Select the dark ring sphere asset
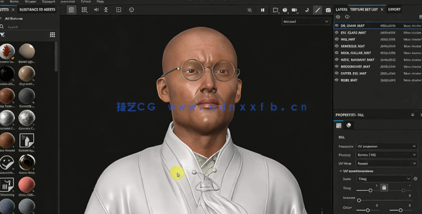Image resolution: width=422 pixels, height=214 pixels. [26, 162]
